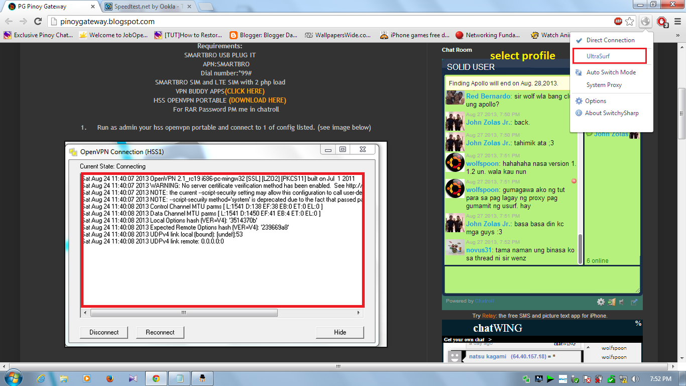Open the Networking Funda... bookmark

pyautogui.click(x=488, y=35)
